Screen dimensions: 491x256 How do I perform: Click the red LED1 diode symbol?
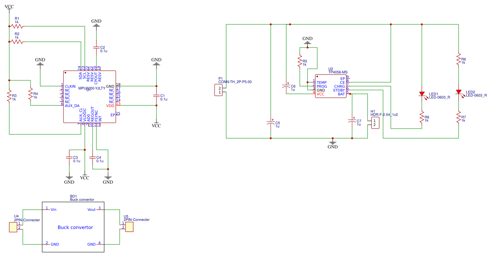[422, 94]
